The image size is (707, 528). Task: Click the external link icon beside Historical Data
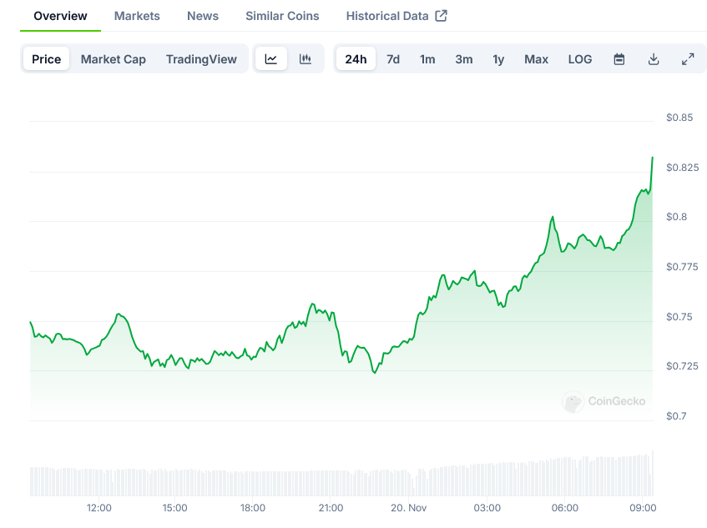pyautogui.click(x=442, y=16)
